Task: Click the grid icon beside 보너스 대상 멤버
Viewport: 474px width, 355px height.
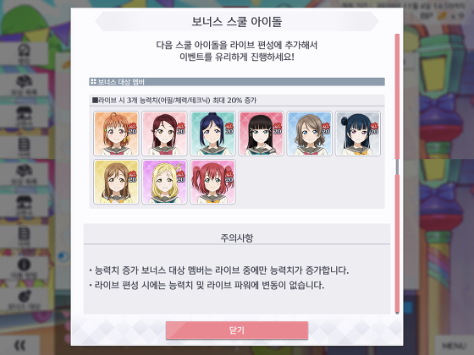Action: click(93, 81)
